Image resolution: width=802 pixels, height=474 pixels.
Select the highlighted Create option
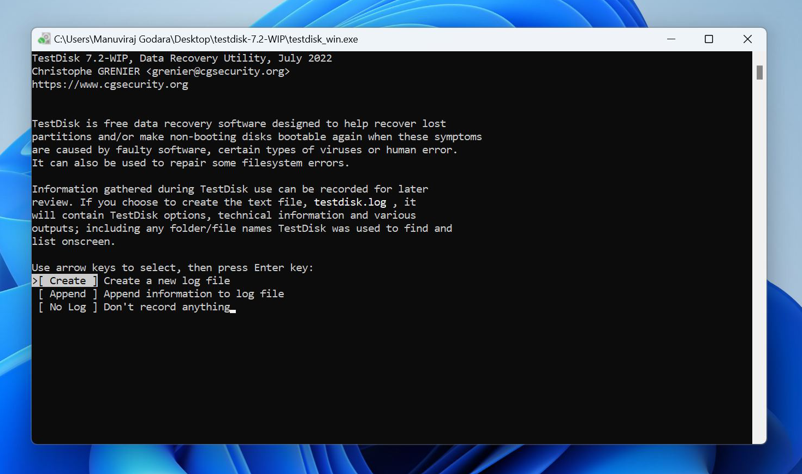pyautogui.click(x=68, y=281)
